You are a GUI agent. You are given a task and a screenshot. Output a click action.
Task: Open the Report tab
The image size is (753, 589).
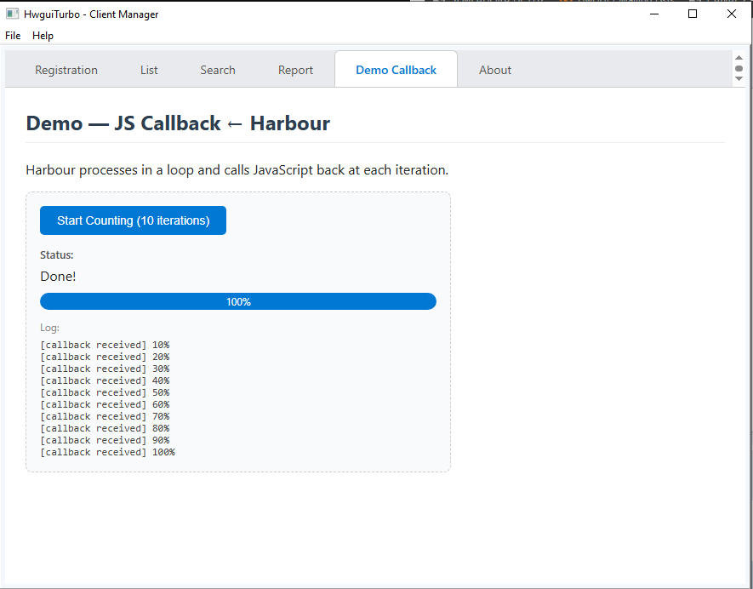295,70
